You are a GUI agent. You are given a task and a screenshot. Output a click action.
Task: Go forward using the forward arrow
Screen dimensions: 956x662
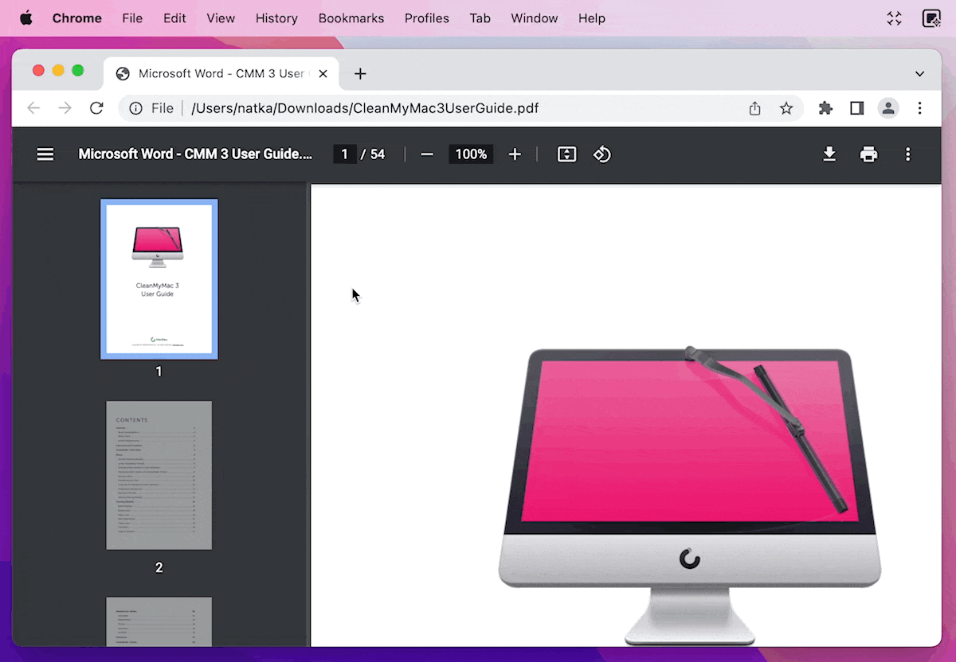(65, 108)
